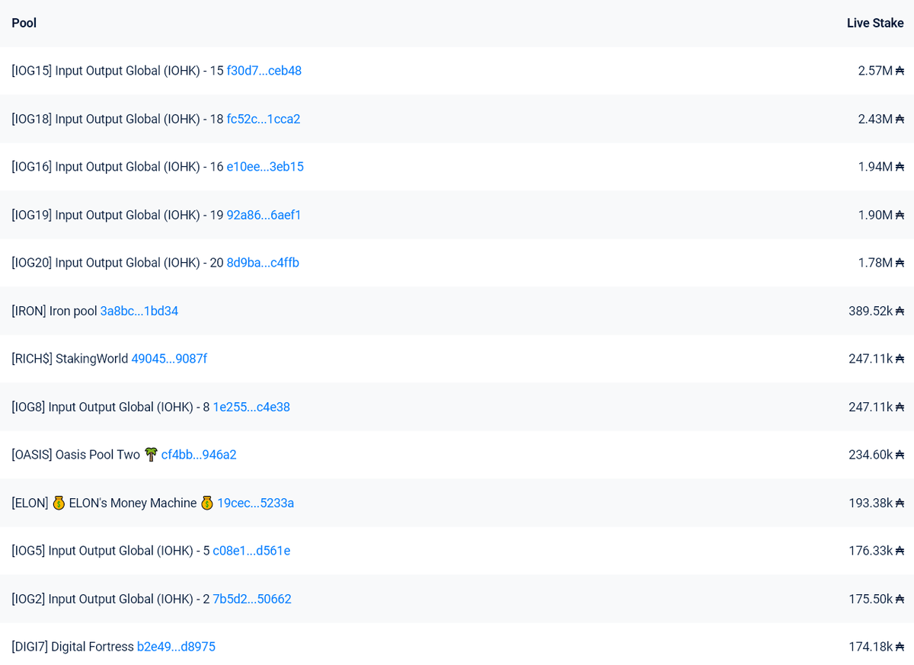Select the [IOG8] Input Output Global pool name

click(110, 407)
